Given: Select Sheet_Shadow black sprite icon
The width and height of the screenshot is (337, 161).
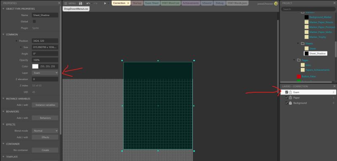Looking at the screenshot, I should coord(307,54).
